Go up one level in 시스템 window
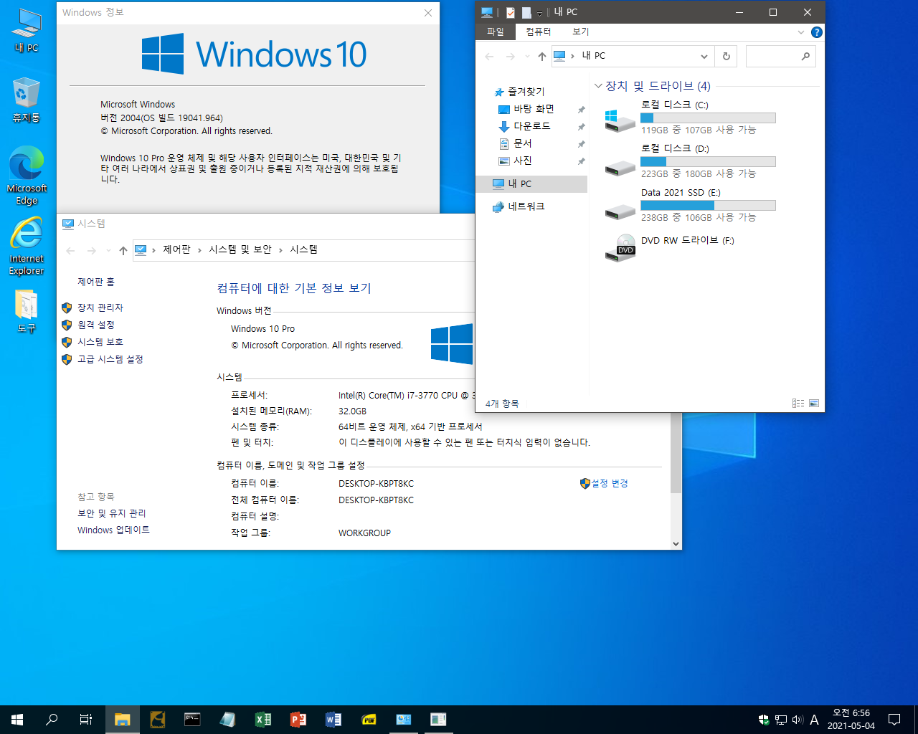 pos(123,250)
